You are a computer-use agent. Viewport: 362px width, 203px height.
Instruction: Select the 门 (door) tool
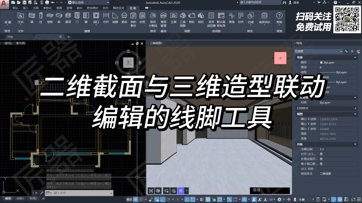[77, 18]
